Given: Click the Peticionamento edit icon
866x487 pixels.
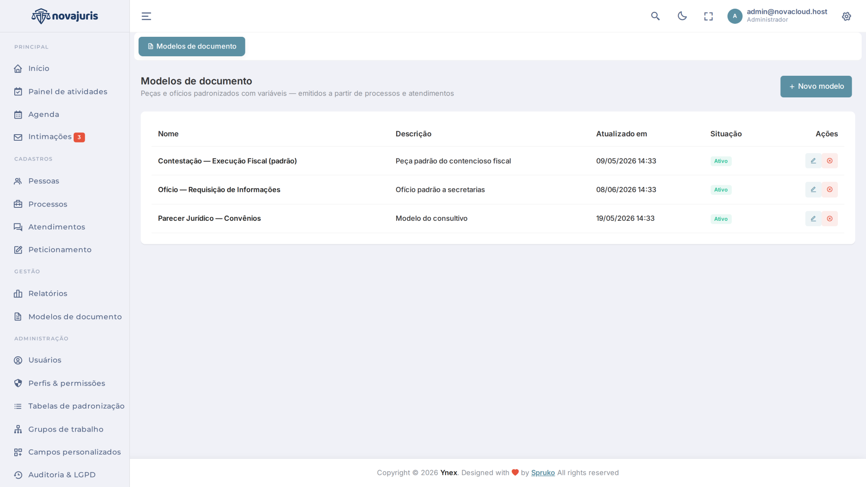Looking at the screenshot, I should 18,250.
